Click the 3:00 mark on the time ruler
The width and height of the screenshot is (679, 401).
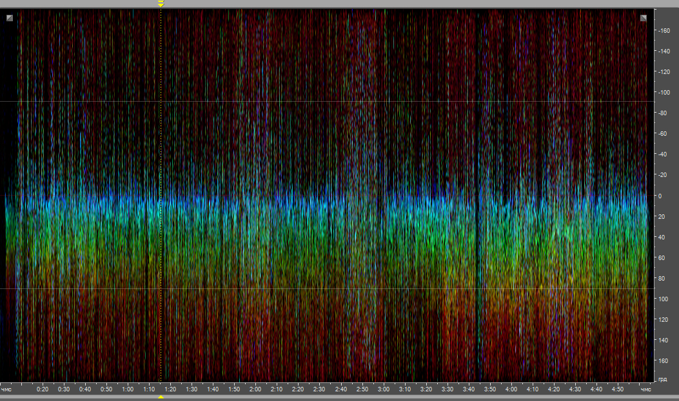383,389
